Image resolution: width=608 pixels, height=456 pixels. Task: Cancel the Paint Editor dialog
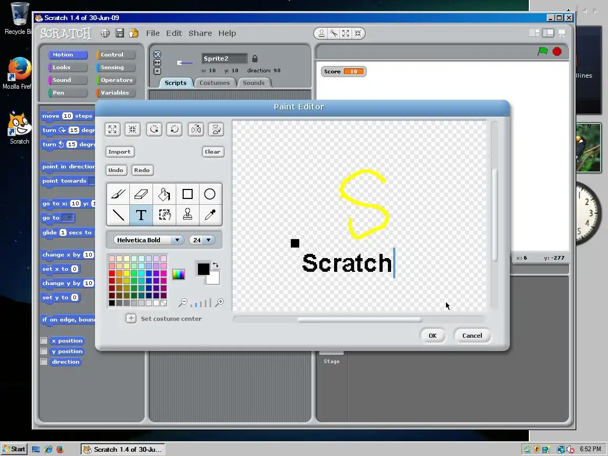(x=472, y=336)
